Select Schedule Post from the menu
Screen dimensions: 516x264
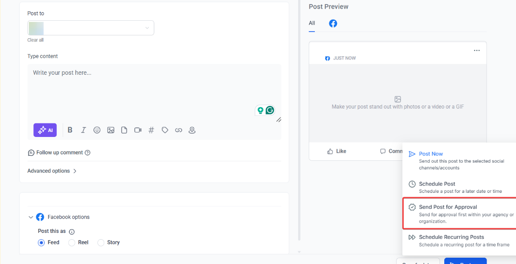[x=437, y=184]
